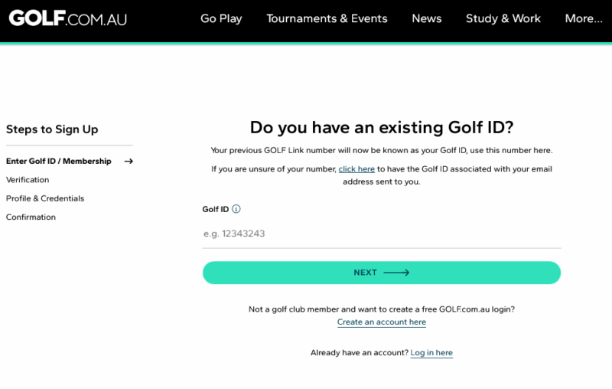Select the Confirmation step
Screen dimensions: 612x389
pyautogui.click(x=31, y=217)
